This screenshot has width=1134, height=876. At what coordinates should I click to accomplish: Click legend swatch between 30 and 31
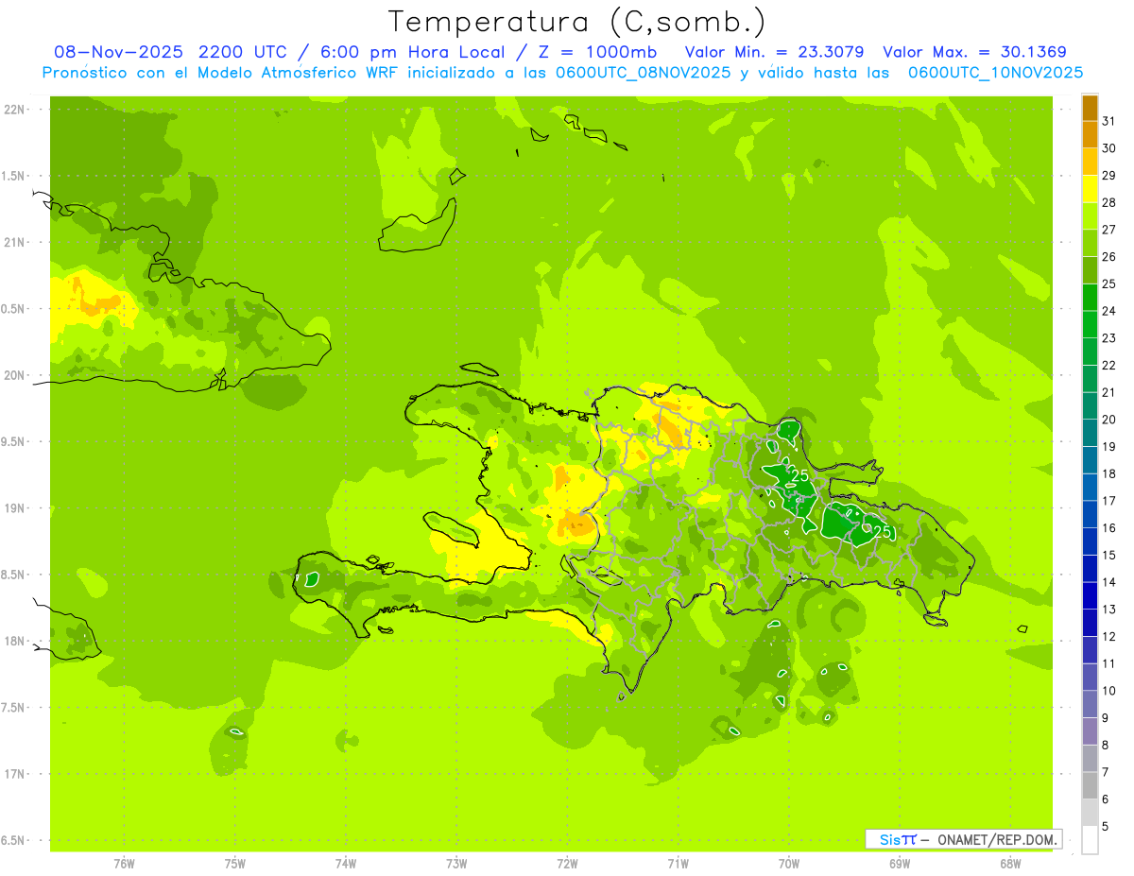point(1090,134)
